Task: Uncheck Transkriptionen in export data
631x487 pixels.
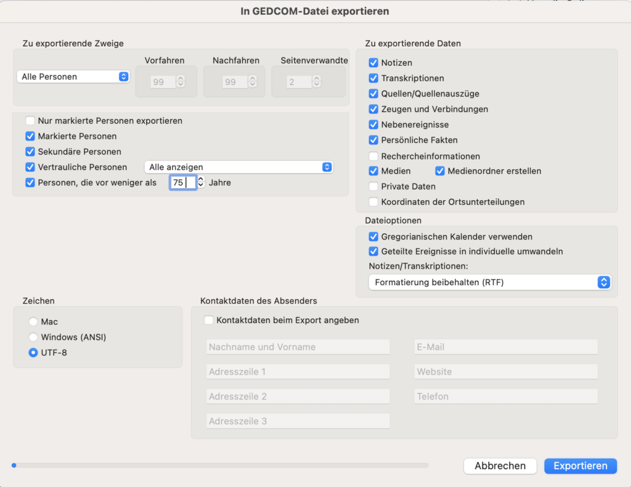Action: click(373, 78)
